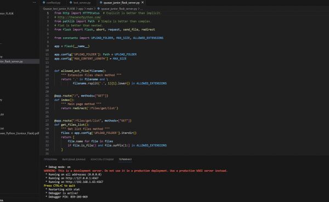The image size is (329, 202).
Task: Click the 'if file.is_file()' condition line
Action: tap(117, 145)
